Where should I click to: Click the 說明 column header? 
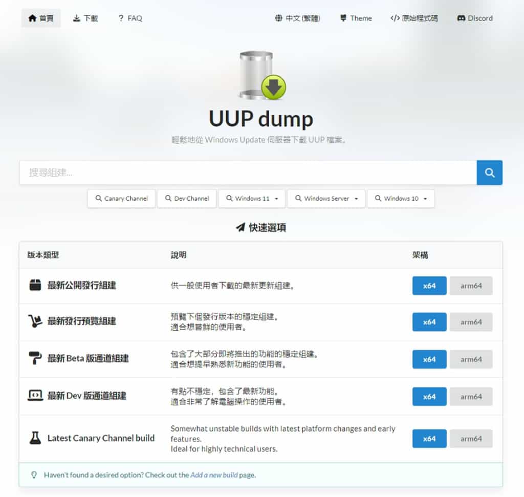tap(179, 255)
